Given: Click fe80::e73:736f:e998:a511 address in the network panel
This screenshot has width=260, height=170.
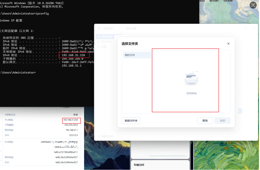Looking at the screenshot, I should (66, 152).
